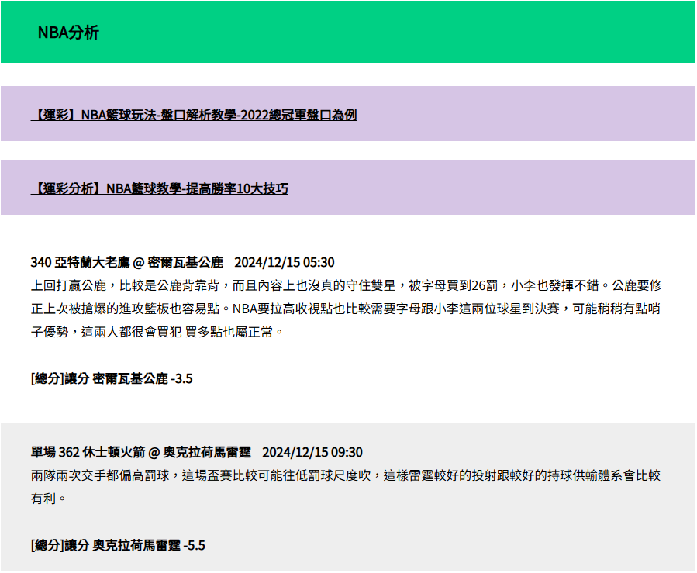The image size is (697, 573).
Task: Click the [總分]讓分 奧克拉荷馬雷霆 -5.5 pick
Action: 118,545
